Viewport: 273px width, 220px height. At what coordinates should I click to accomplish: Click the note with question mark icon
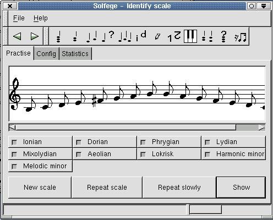pos(108,36)
